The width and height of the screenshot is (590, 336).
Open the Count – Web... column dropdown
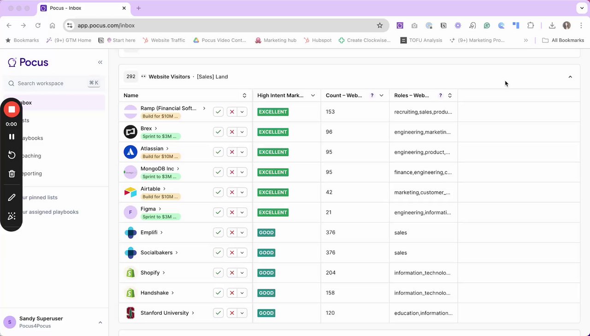coord(381,95)
